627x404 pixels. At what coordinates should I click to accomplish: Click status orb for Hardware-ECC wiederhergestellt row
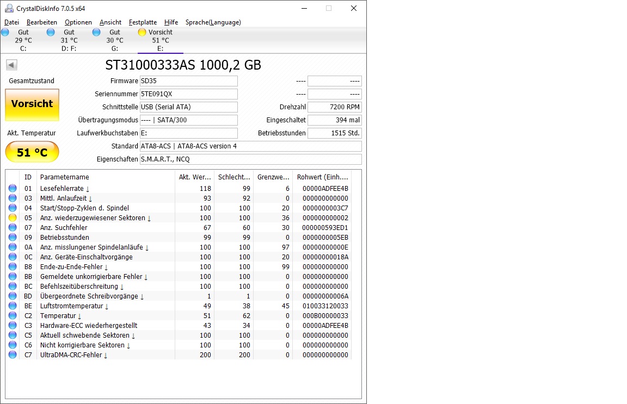click(13, 325)
